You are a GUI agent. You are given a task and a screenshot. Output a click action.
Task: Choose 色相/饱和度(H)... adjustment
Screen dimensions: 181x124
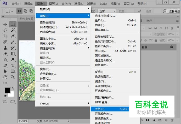click(115, 41)
